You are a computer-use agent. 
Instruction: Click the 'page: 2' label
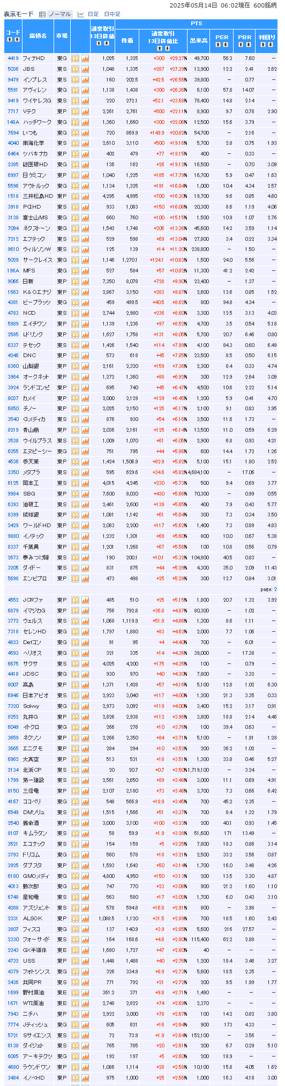coord(268,589)
